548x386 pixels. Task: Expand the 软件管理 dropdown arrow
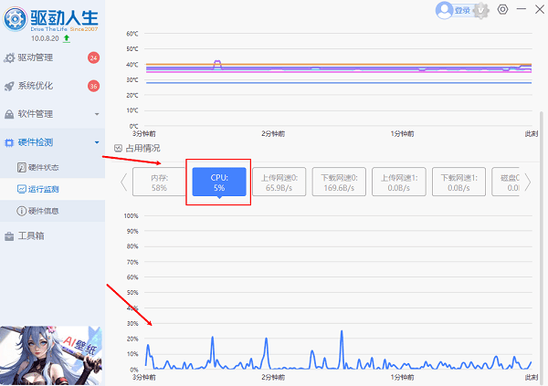tap(97, 115)
